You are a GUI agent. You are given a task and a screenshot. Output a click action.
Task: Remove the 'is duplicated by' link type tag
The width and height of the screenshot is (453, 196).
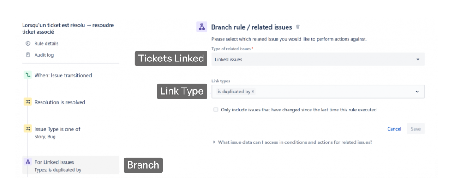(x=253, y=92)
